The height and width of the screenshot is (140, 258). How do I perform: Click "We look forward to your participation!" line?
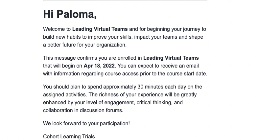(x=86, y=124)
